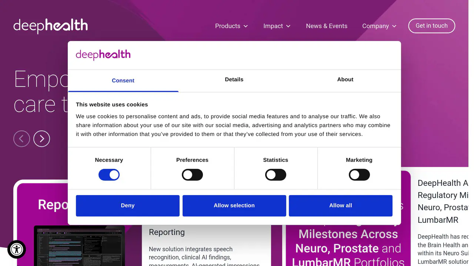The height and width of the screenshot is (266, 474).
Task: Click the Deny button
Action: tap(128, 205)
